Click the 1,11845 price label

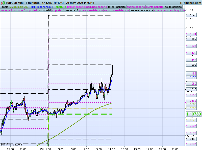pyautogui.click(x=191, y=15)
